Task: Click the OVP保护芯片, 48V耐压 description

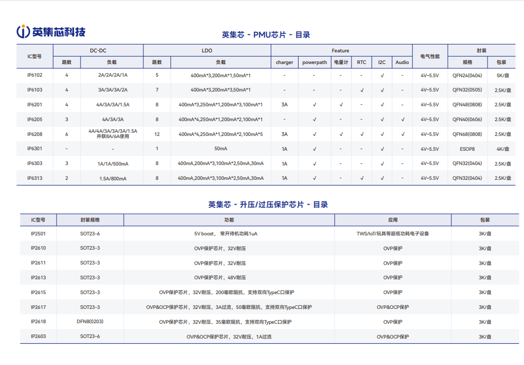Action: pyautogui.click(x=220, y=278)
